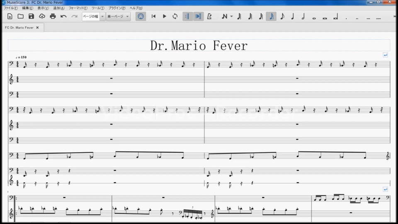Open the フォーマット(F) menu
The height and width of the screenshot is (224, 398).
click(78, 8)
